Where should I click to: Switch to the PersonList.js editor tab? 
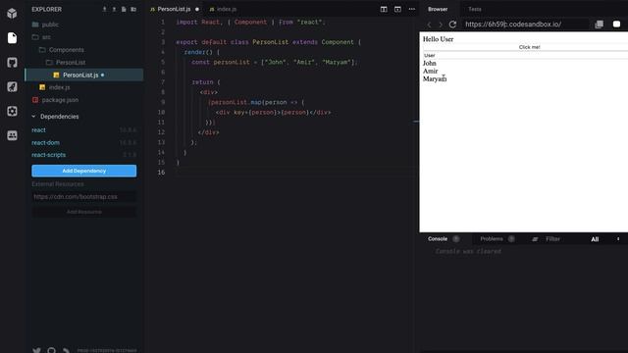[174, 9]
